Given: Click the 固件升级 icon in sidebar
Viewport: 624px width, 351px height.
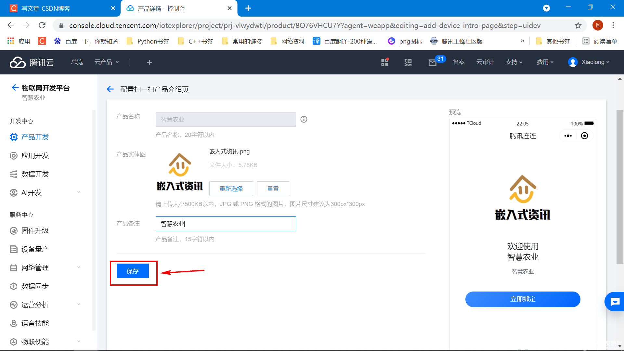Looking at the screenshot, I should [12, 230].
